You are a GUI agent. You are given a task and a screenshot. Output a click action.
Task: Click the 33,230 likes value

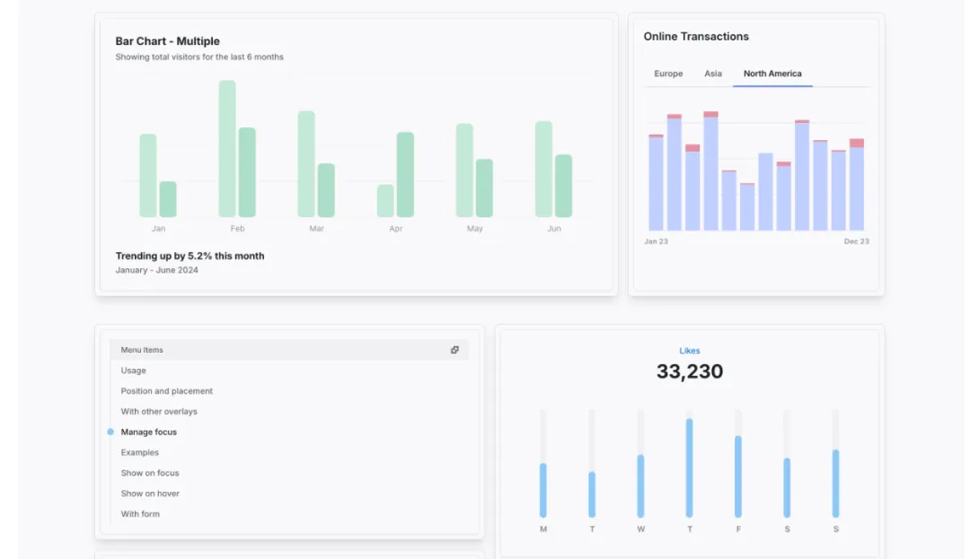[690, 371]
